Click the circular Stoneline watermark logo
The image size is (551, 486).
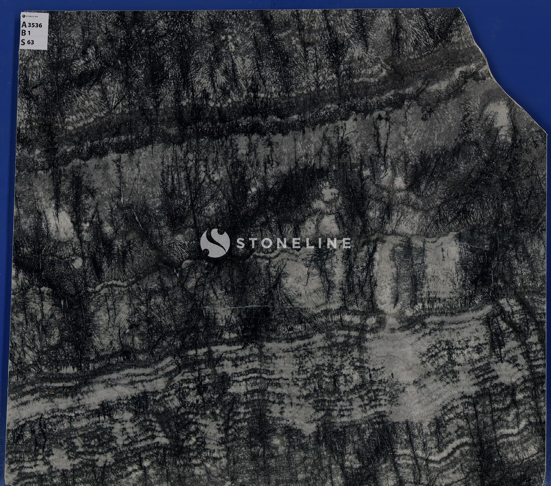click(215, 242)
